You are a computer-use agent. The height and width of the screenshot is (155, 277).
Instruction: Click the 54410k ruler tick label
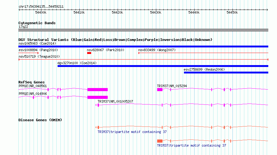tap(79, 12)
